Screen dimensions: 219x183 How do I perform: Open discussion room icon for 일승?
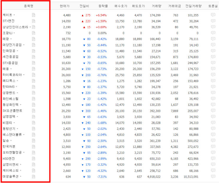coord(213,140)
